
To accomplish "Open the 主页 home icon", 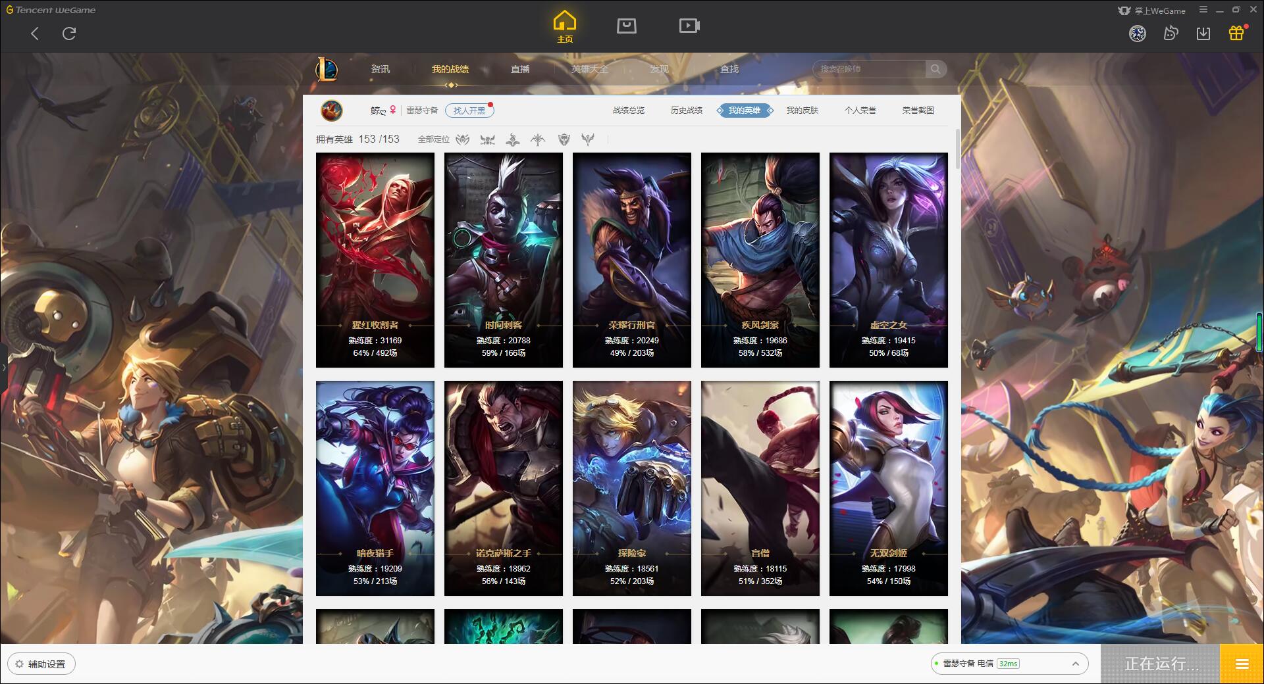I will [564, 27].
